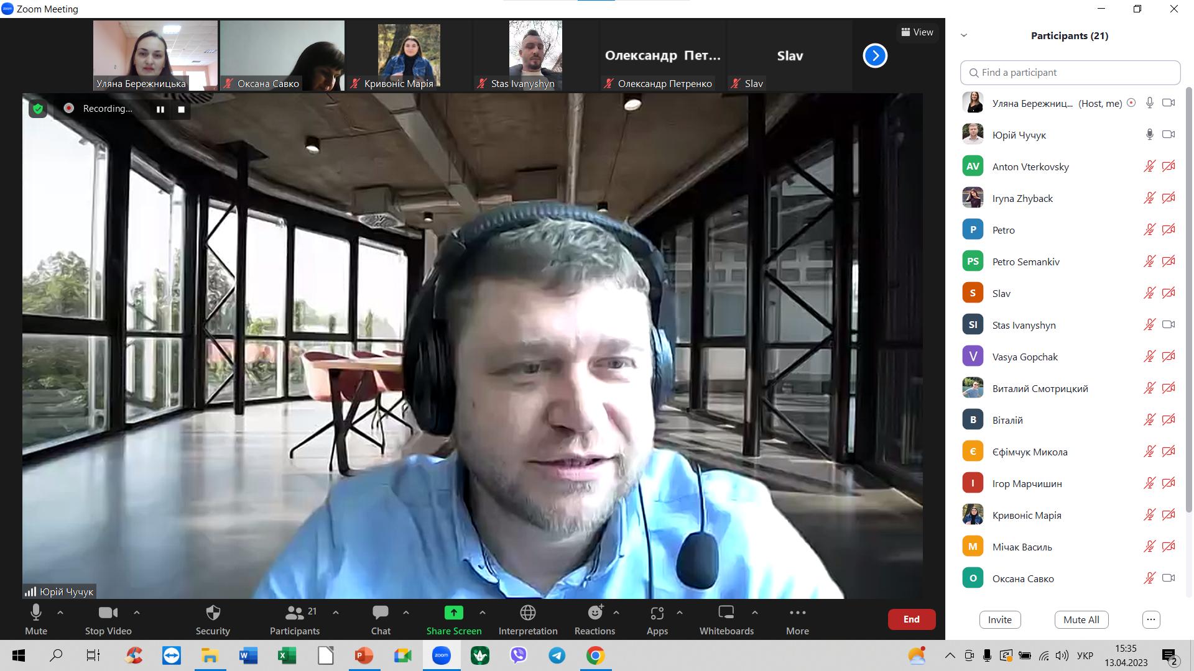
Task: Open the Reactions smiley icon
Action: pos(595,613)
